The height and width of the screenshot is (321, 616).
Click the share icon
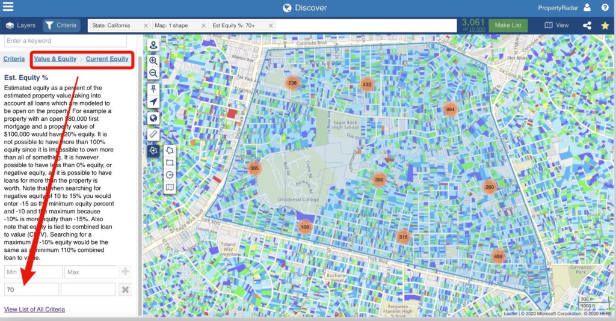pos(587,25)
